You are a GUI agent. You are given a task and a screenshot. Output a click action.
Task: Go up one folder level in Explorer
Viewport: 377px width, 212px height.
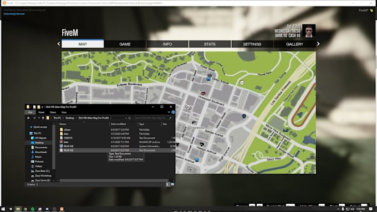[x=43, y=118]
